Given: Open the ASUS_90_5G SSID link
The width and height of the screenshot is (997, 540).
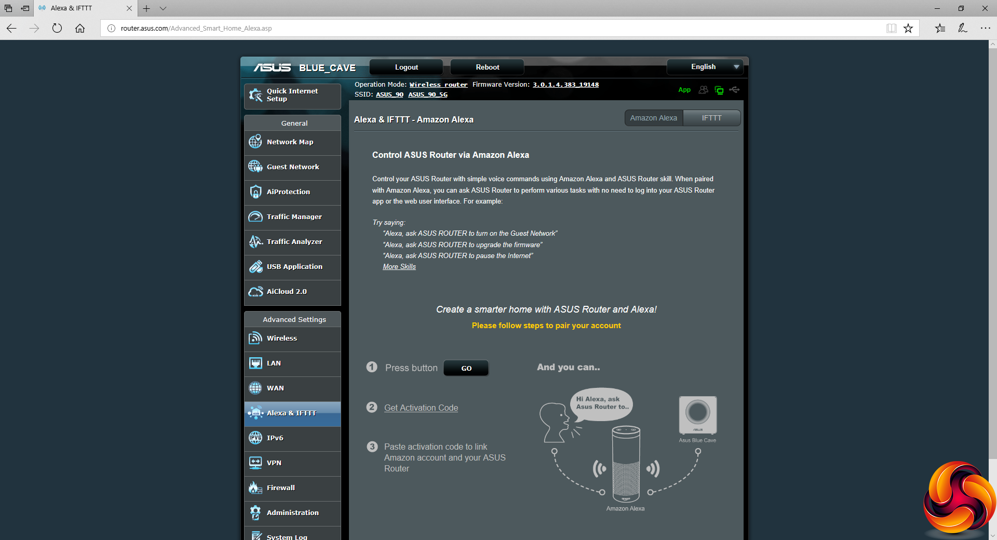Looking at the screenshot, I should 428,95.
